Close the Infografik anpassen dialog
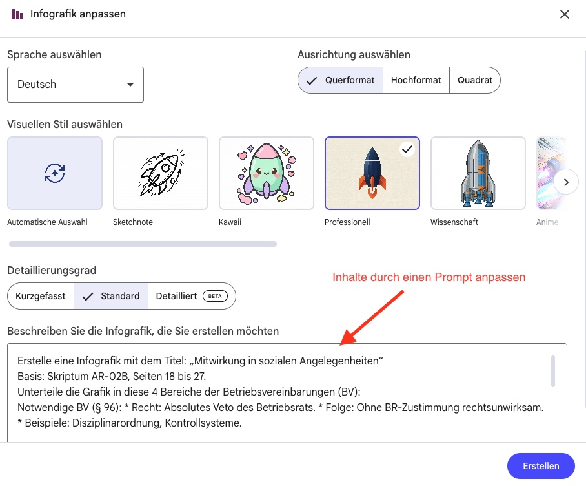The width and height of the screenshot is (586, 486). [x=565, y=14]
